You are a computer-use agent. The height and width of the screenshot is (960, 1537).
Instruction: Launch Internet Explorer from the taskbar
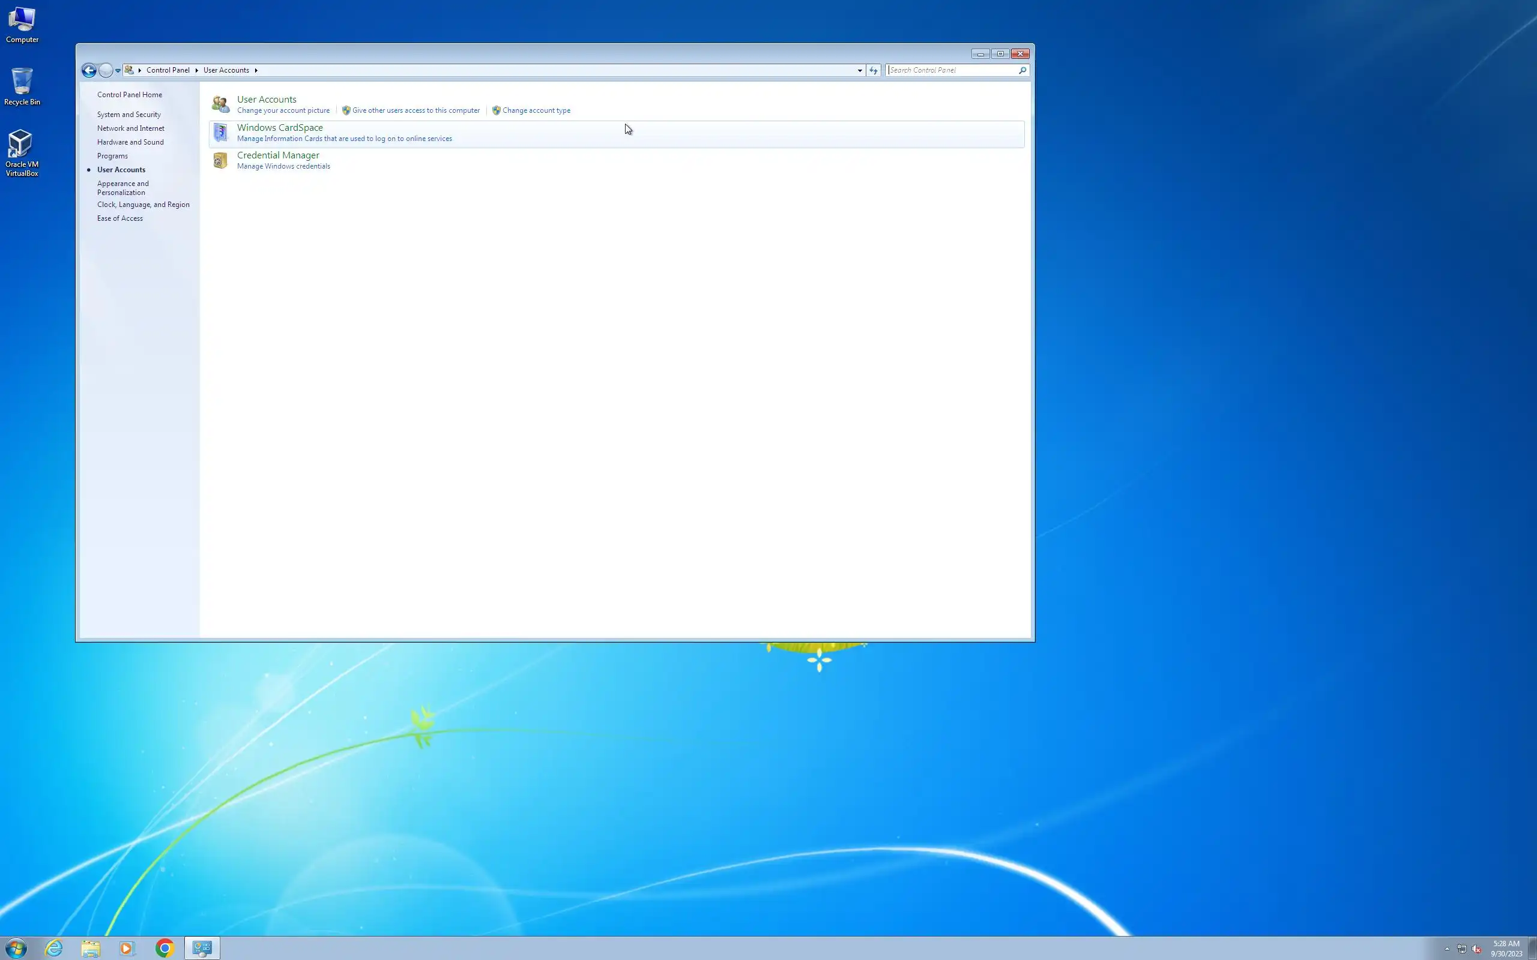click(x=54, y=948)
